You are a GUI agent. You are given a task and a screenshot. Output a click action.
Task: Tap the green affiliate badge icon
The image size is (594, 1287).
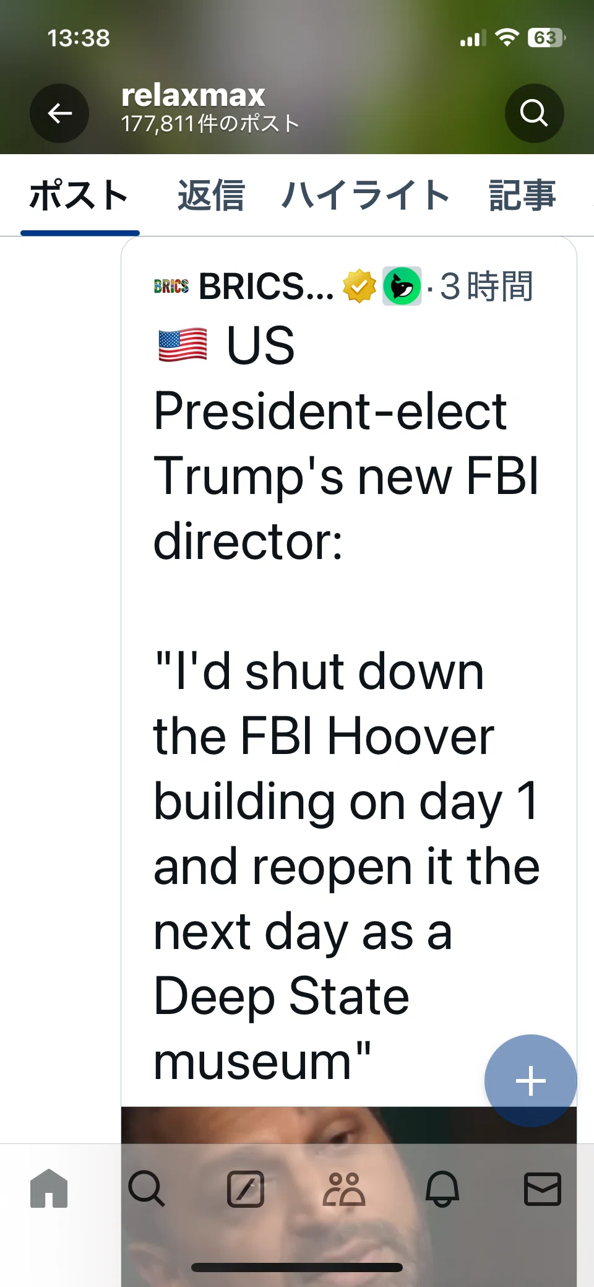pyautogui.click(x=402, y=286)
